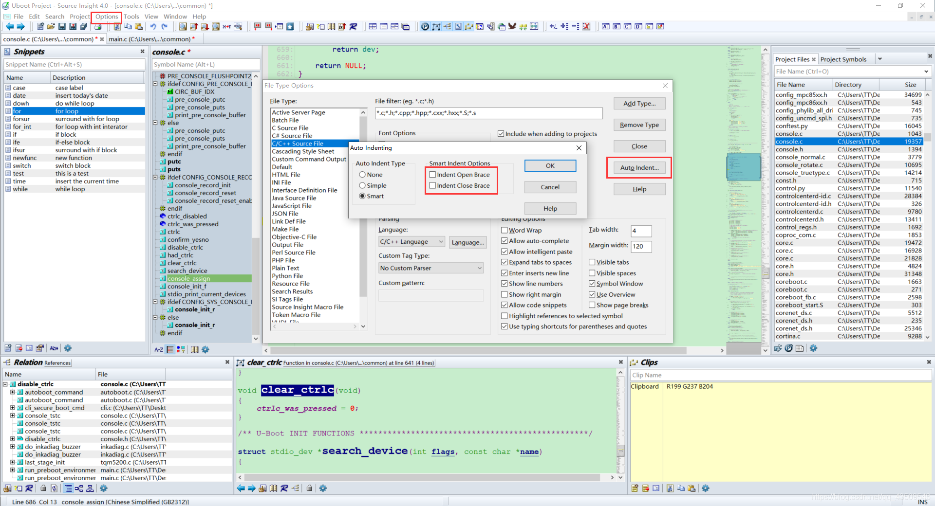Click the Search magnifier toolbar icon
Viewport: 935px width, 506px height.
coord(183,27)
